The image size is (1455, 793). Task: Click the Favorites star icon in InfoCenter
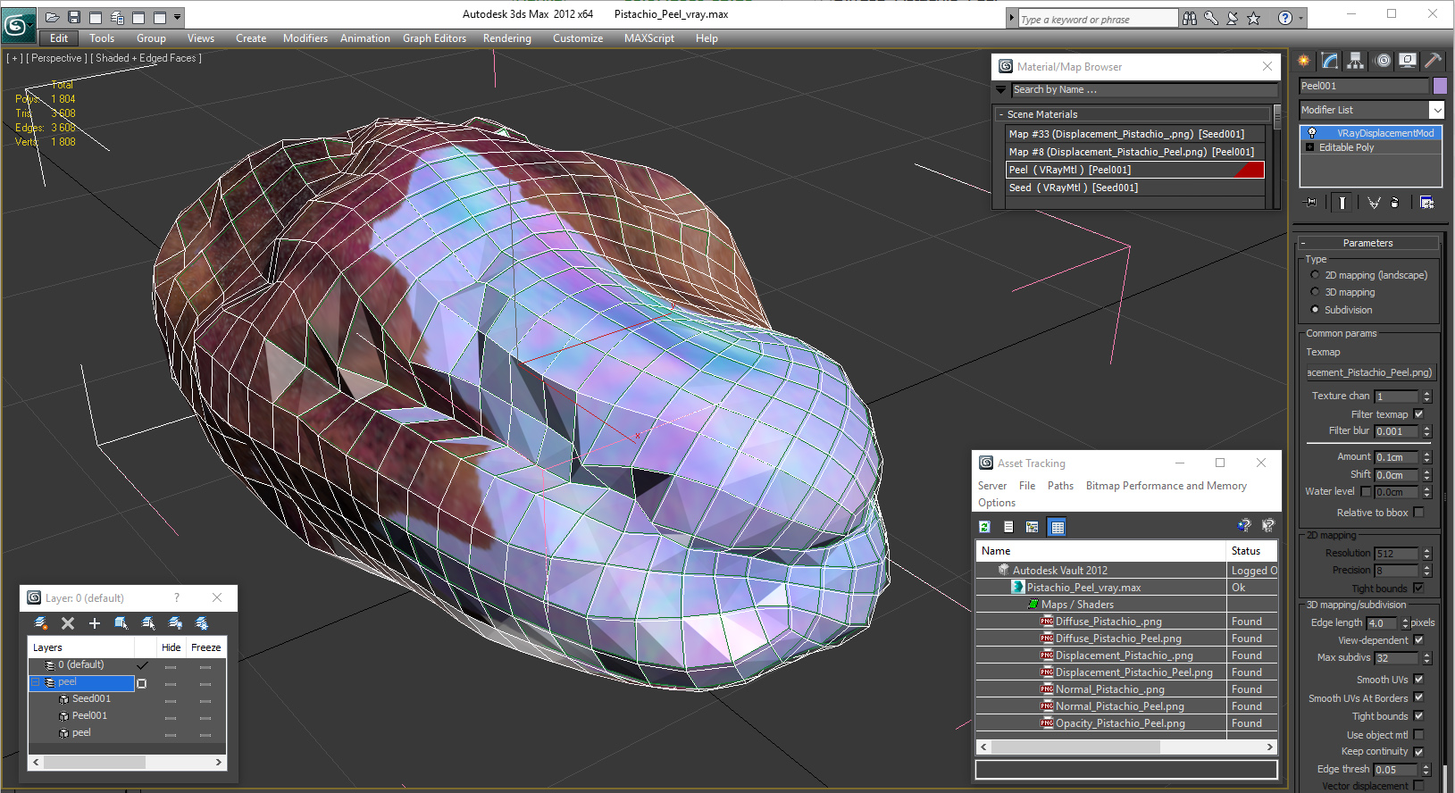pyautogui.click(x=1253, y=18)
